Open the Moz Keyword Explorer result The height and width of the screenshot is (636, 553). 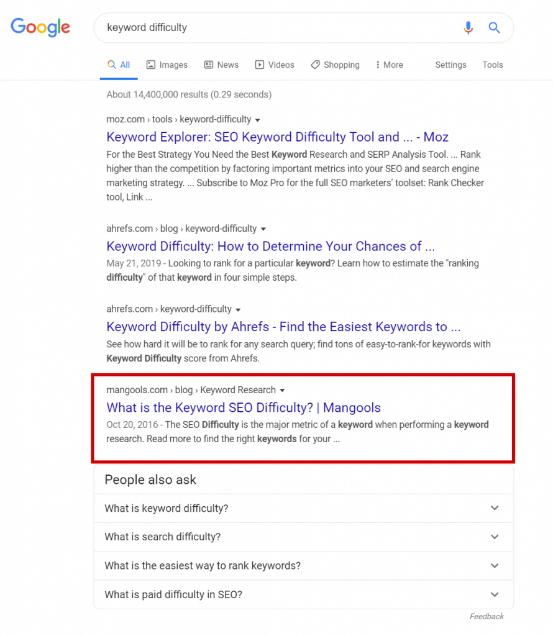pyautogui.click(x=277, y=137)
